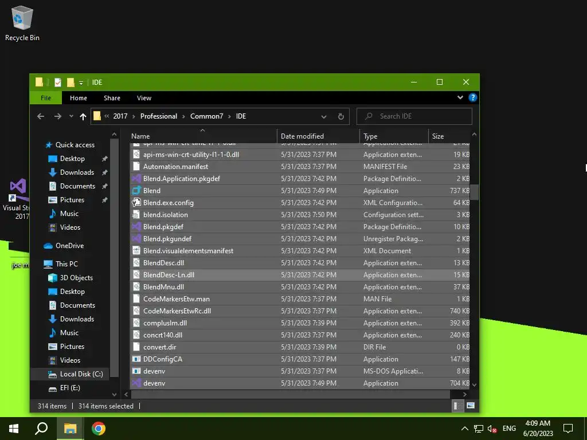Sort by the Type column header

pyautogui.click(x=394, y=136)
